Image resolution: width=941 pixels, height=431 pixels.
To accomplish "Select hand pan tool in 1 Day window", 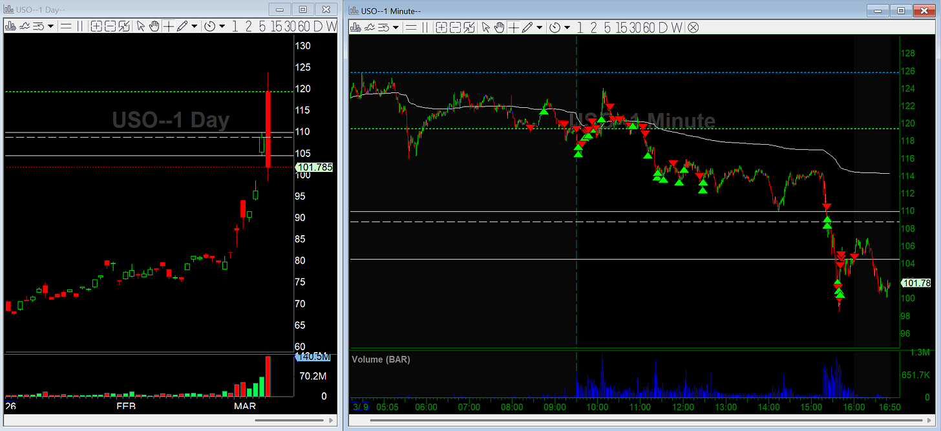I will click(154, 26).
